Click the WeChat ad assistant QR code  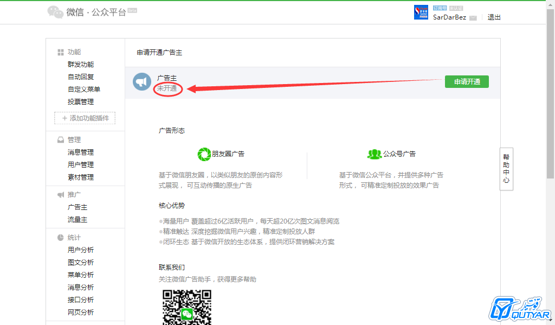click(187, 307)
